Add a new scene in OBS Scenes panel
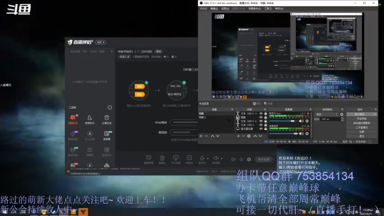 coord(201,136)
